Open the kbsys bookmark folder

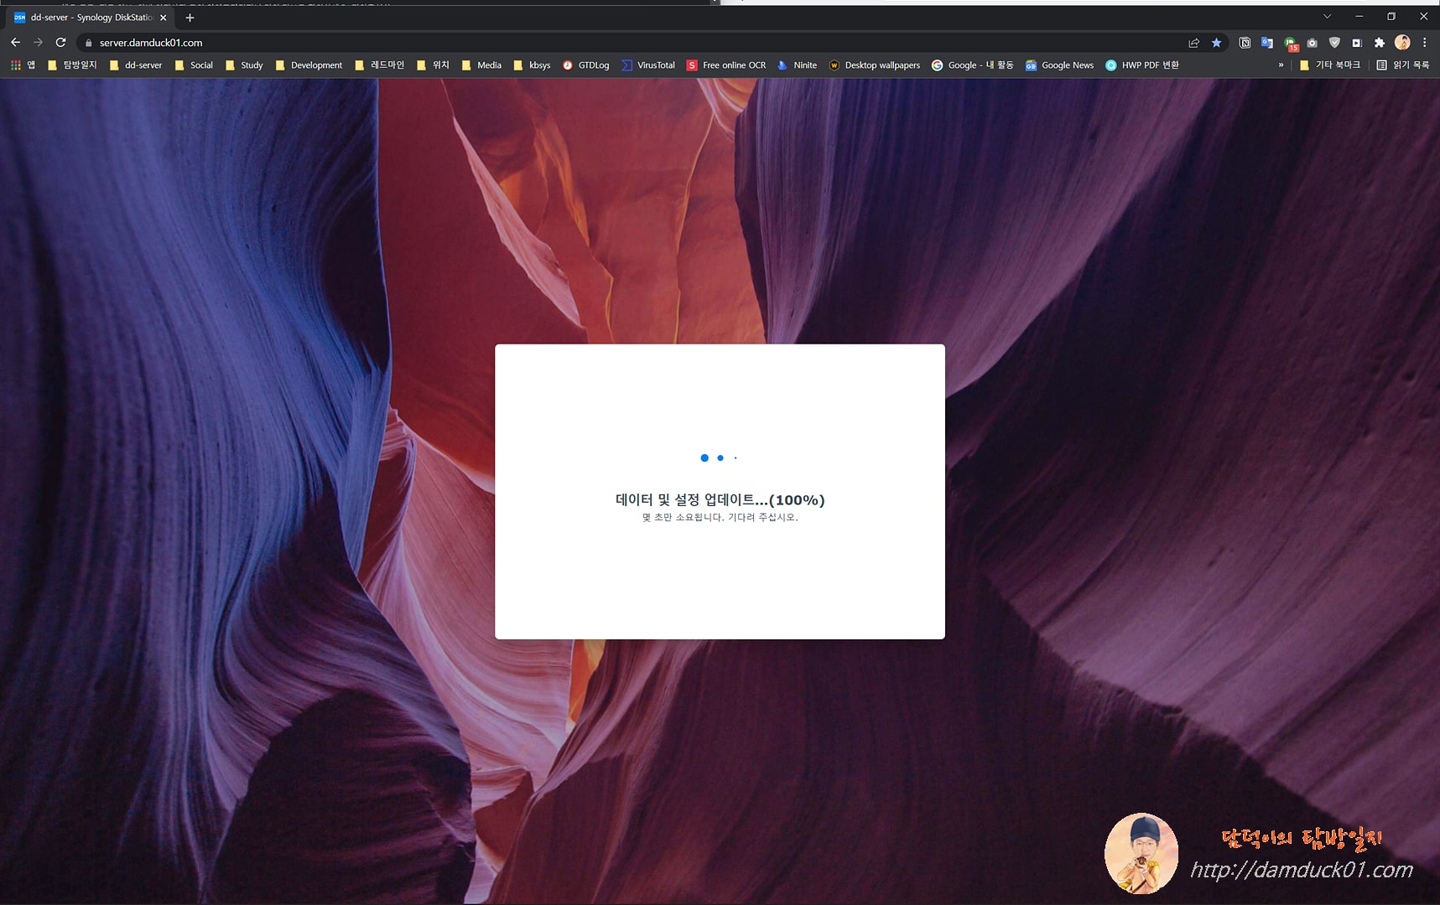click(x=532, y=65)
